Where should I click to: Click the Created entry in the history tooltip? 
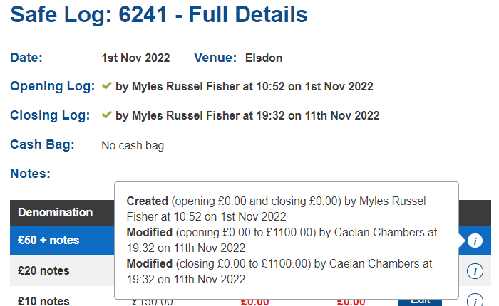click(x=148, y=201)
